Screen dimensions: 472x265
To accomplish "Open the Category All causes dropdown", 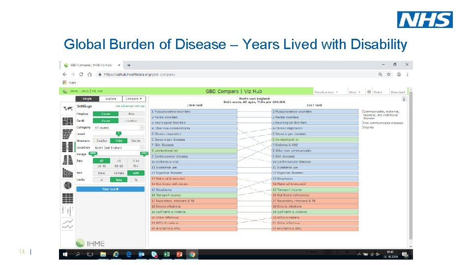I will pyautogui.click(x=118, y=128).
